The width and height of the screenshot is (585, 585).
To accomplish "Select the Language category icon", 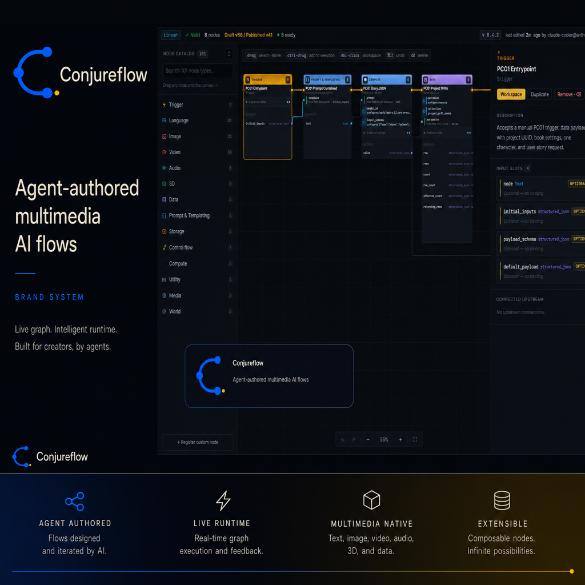I will coord(164,121).
